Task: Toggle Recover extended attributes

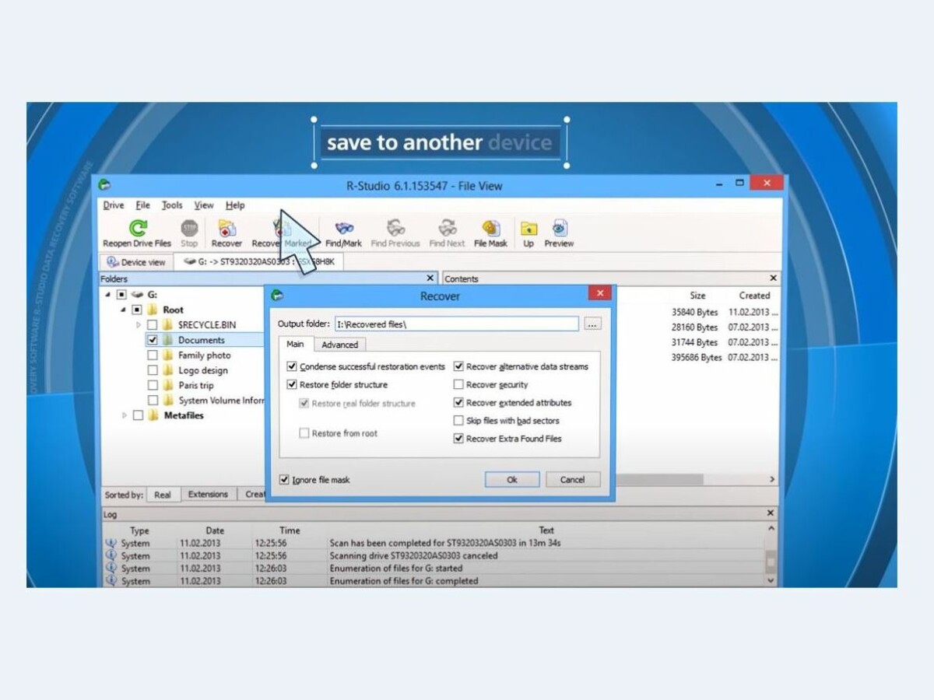Action: (458, 402)
